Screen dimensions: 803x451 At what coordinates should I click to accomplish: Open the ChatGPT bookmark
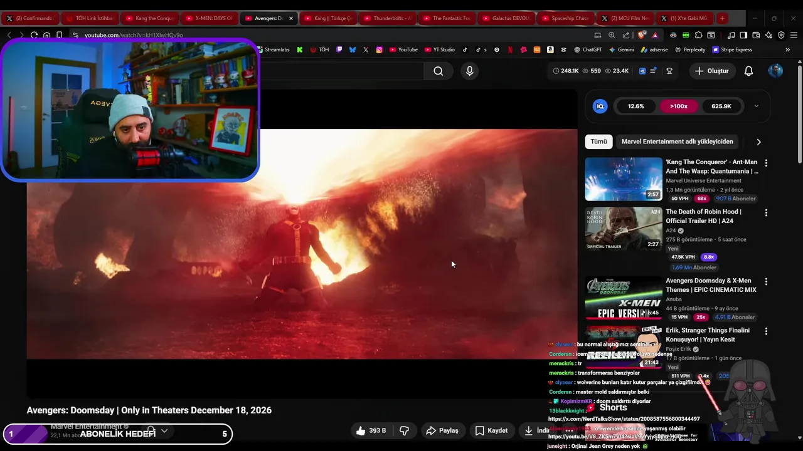[x=587, y=49]
